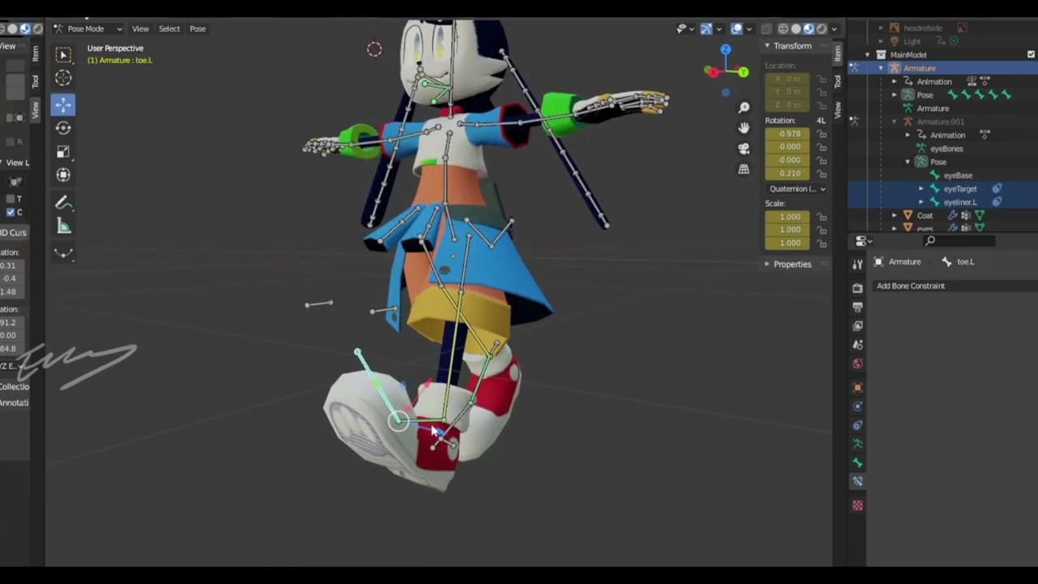
Task: Open the Pose Mode dropdown
Action: [x=88, y=28]
